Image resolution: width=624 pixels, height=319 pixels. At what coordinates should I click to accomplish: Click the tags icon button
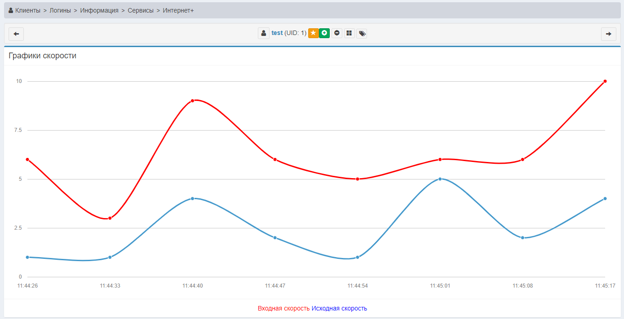pos(362,33)
